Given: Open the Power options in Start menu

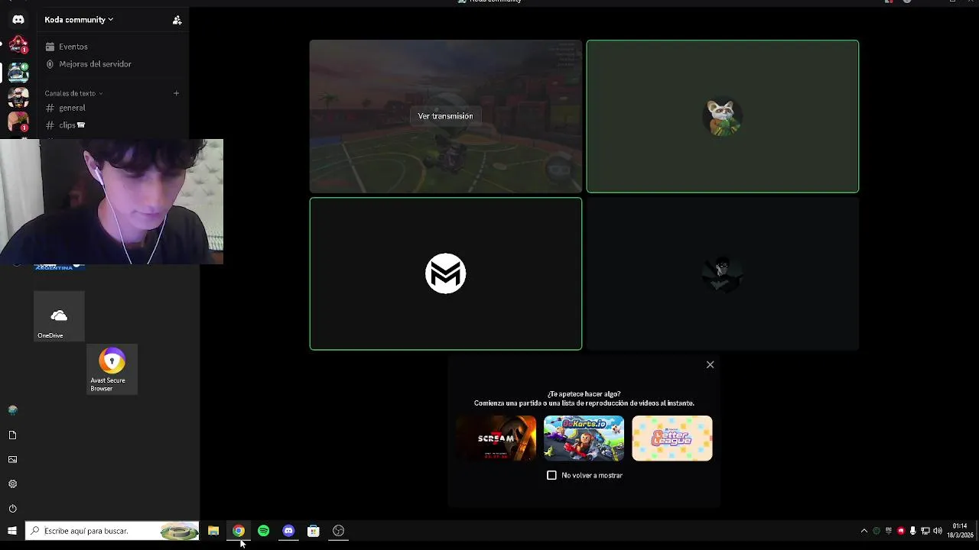Looking at the screenshot, I should (12, 508).
